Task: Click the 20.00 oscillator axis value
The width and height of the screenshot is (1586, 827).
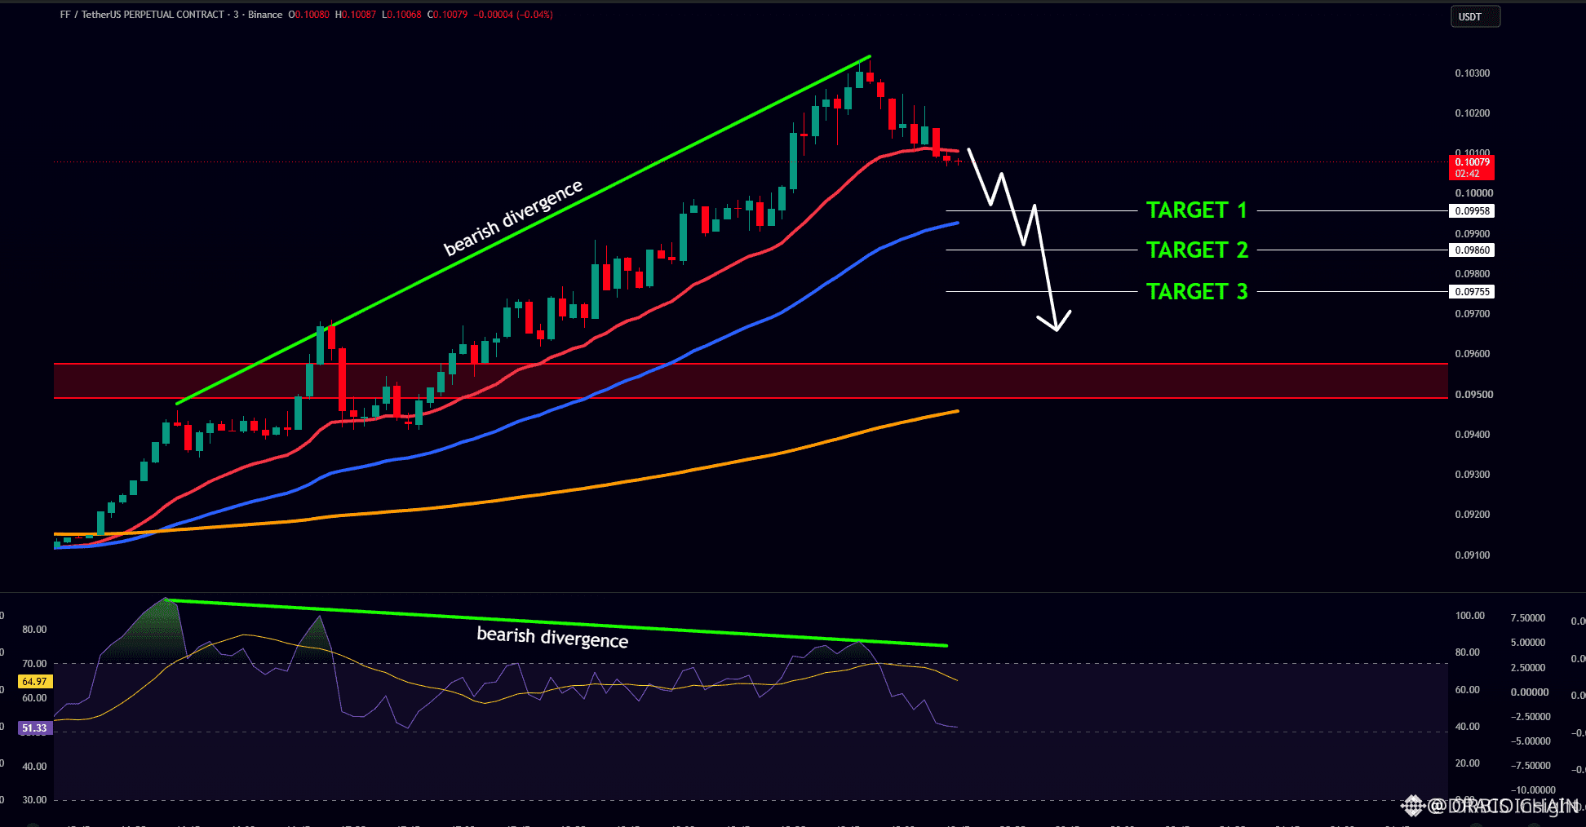Action: point(1468,763)
